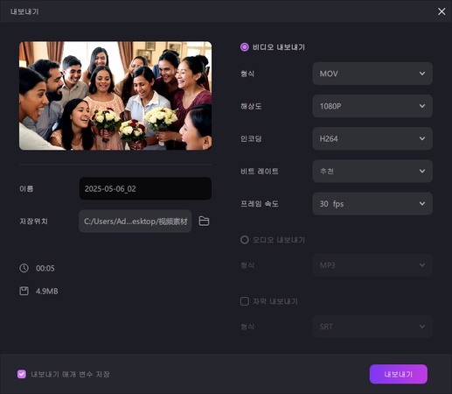
Task: Expand the H264 encoding dropdown
Action: coord(372,138)
